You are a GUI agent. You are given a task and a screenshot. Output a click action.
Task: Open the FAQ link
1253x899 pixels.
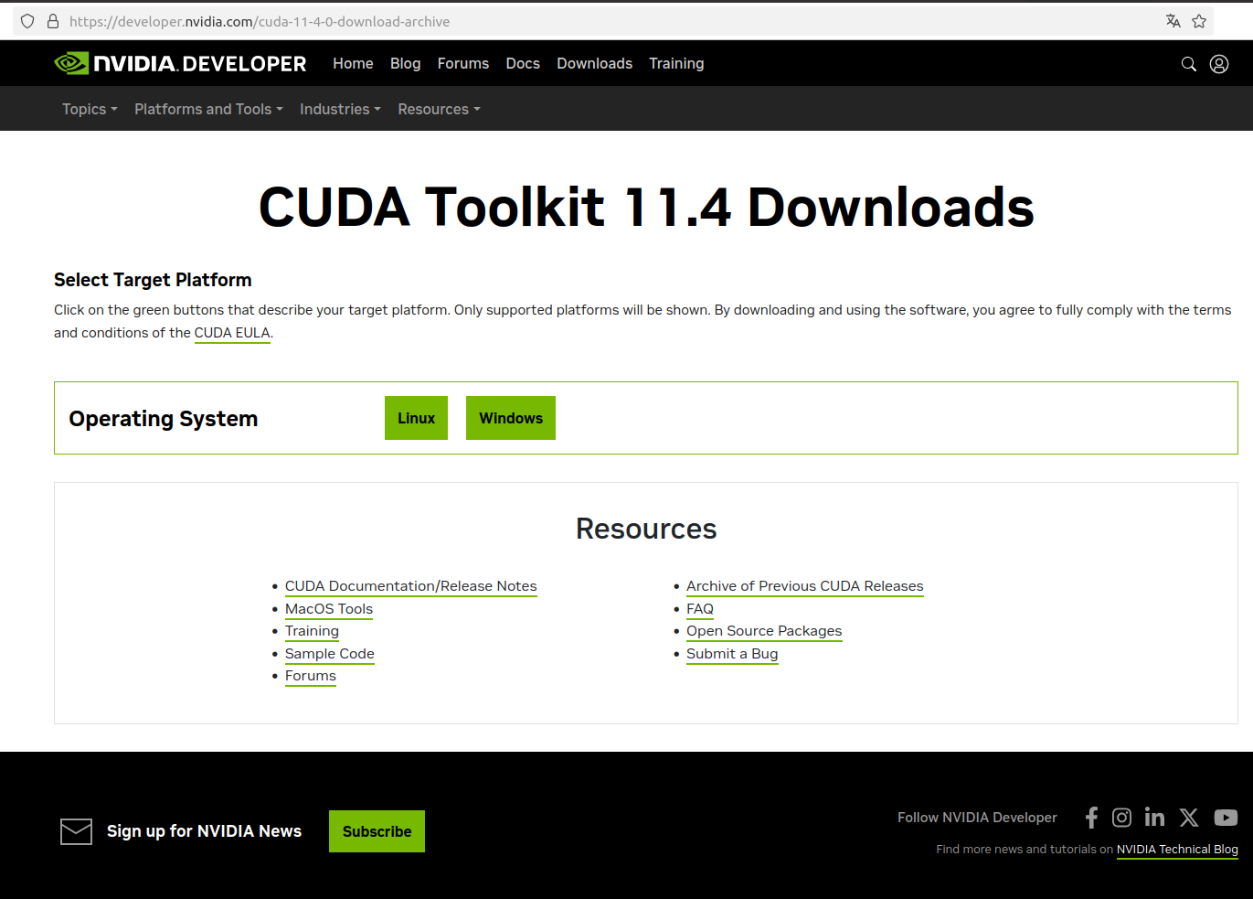700,609
